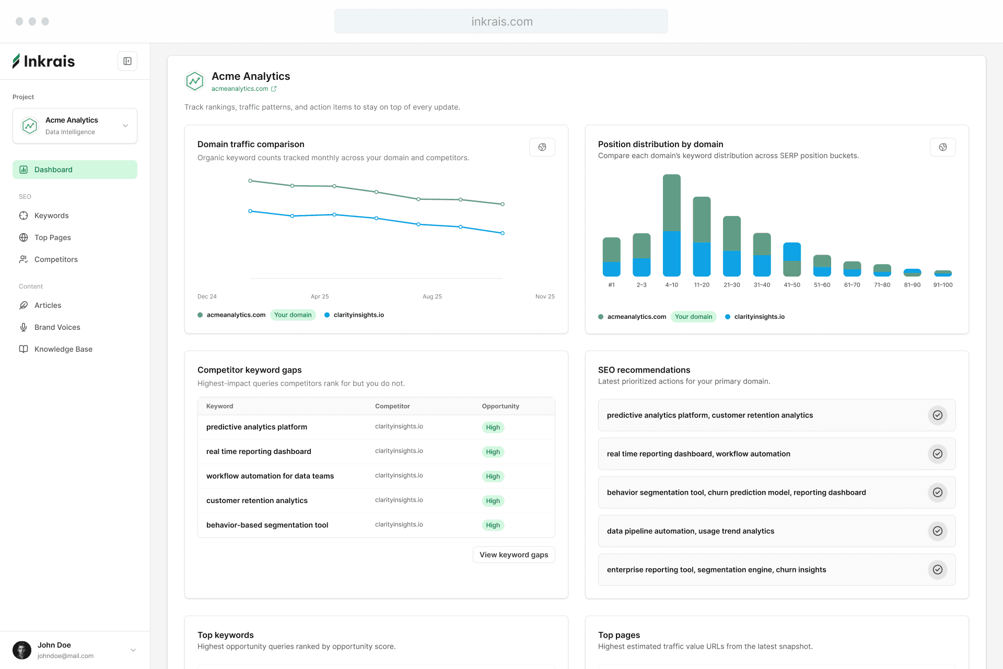
Task: Toggle clarityinsights.io series in traffic legend
Action: tap(354, 315)
